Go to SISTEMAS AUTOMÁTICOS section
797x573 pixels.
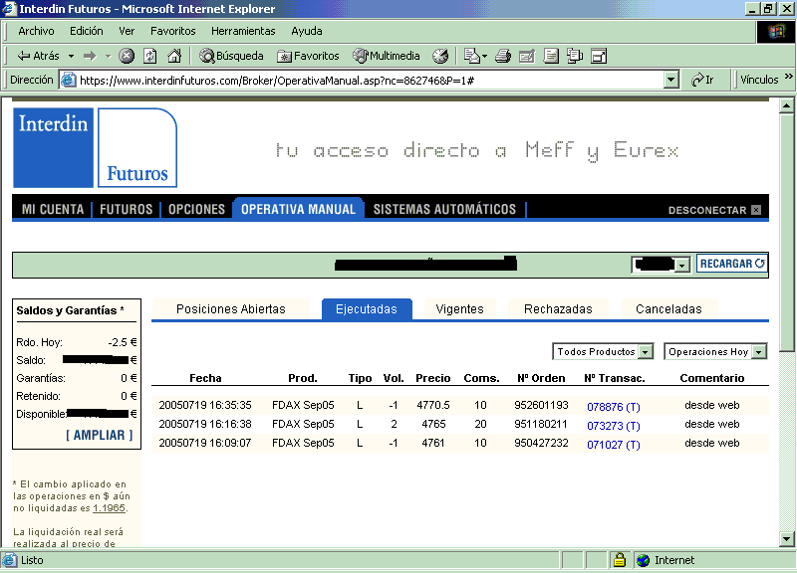(x=444, y=209)
